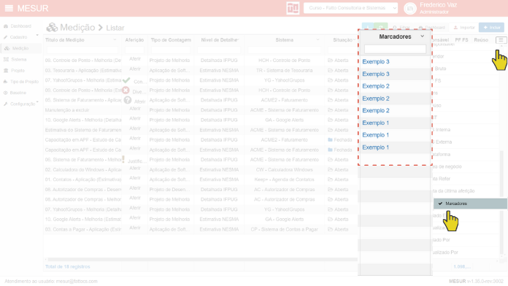This screenshot has height=286, width=508.
Task: Click the Medição breadcrumb title
Action: 77,28
